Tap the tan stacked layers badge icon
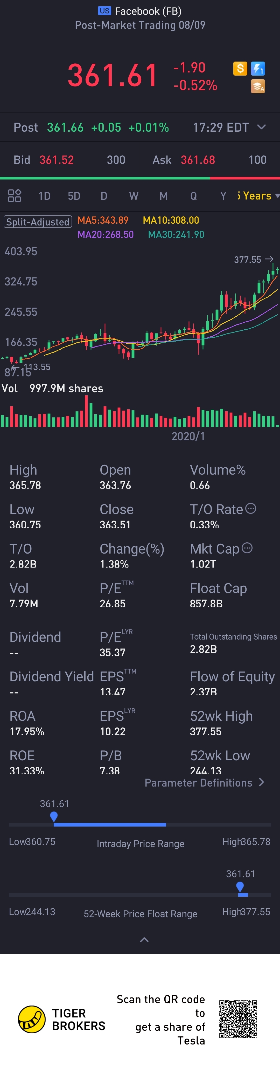 pos(258,86)
